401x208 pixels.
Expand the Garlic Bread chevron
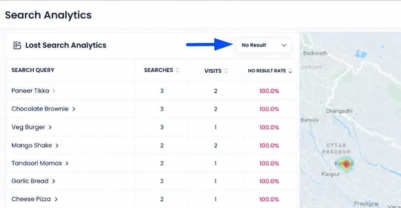[53, 181]
